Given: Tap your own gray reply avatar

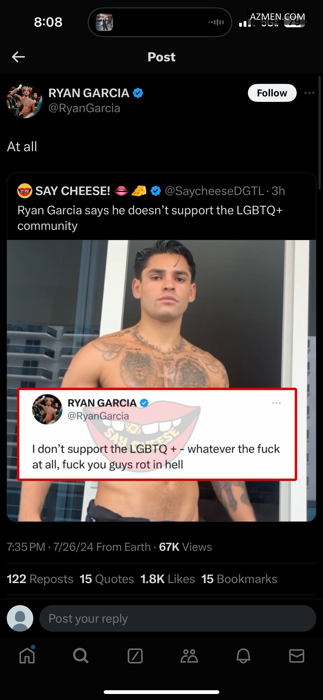Looking at the screenshot, I should [20, 618].
